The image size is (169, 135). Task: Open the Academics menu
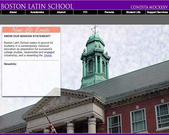[x=37, y=12]
